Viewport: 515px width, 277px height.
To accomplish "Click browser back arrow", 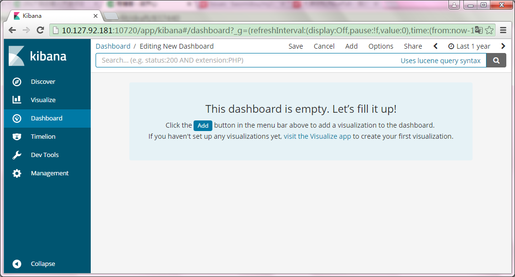I will 13,30.
